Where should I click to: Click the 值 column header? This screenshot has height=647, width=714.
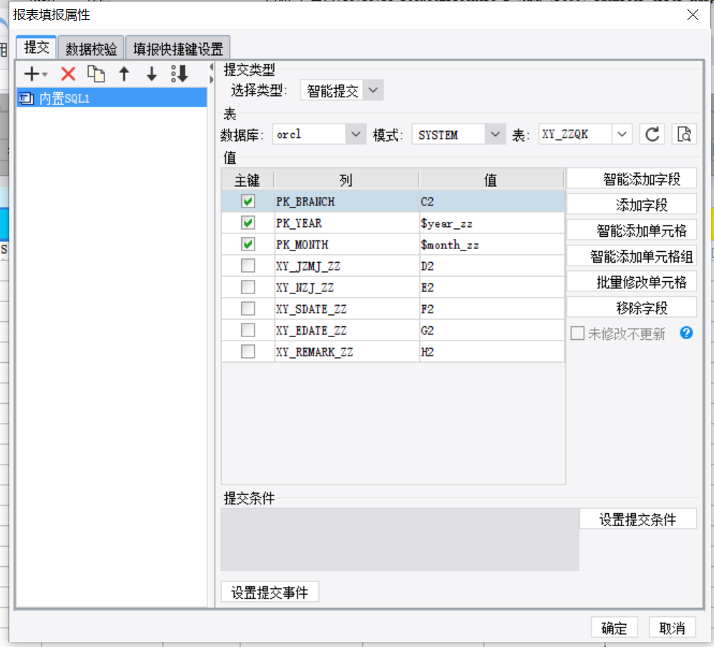pos(492,180)
